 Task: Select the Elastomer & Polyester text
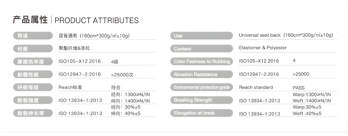point(263,48)
